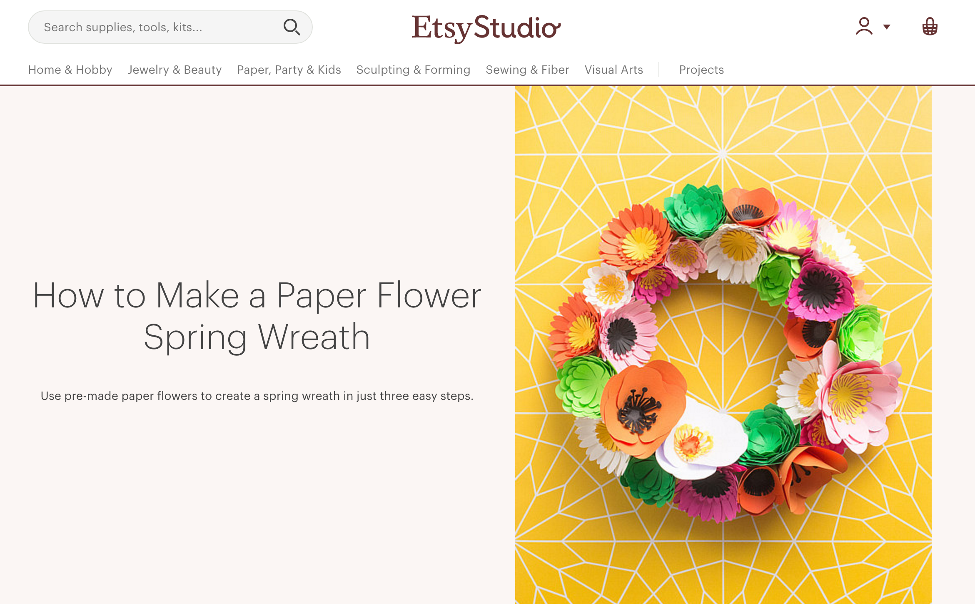Browse the Sewing & Fiber category
The height and width of the screenshot is (604, 975).
pos(527,70)
